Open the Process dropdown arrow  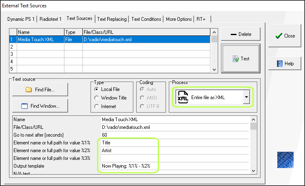(x=246, y=97)
